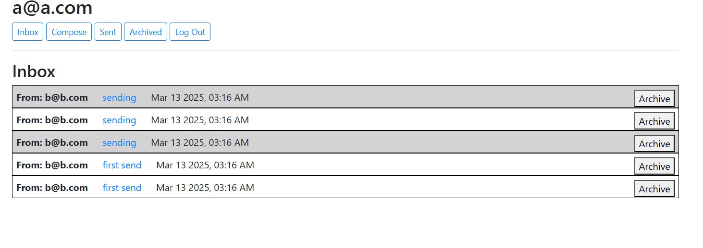The image size is (703, 248).
Task: Open the fourth row's "first send" link
Action: click(x=122, y=165)
